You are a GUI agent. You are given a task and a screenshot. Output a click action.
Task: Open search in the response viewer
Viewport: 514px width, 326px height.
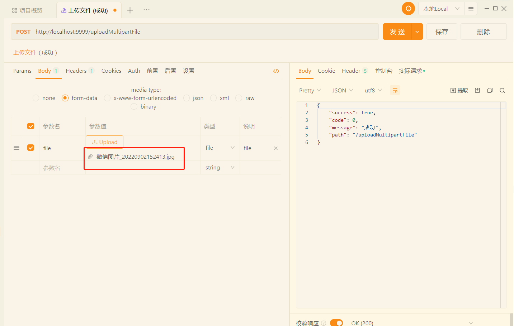(x=502, y=90)
